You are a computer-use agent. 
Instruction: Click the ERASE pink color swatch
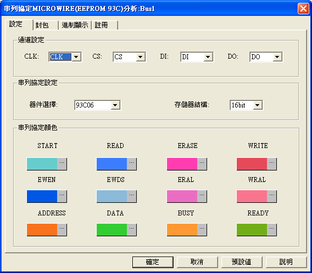point(182,164)
